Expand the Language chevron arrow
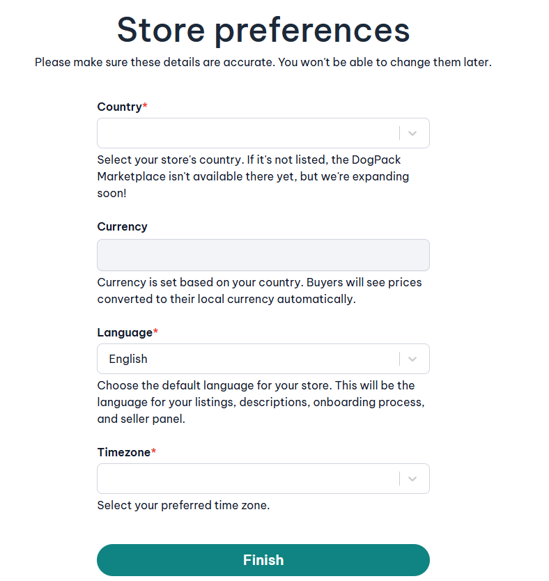Image resolution: width=549 pixels, height=581 pixels. tap(412, 359)
